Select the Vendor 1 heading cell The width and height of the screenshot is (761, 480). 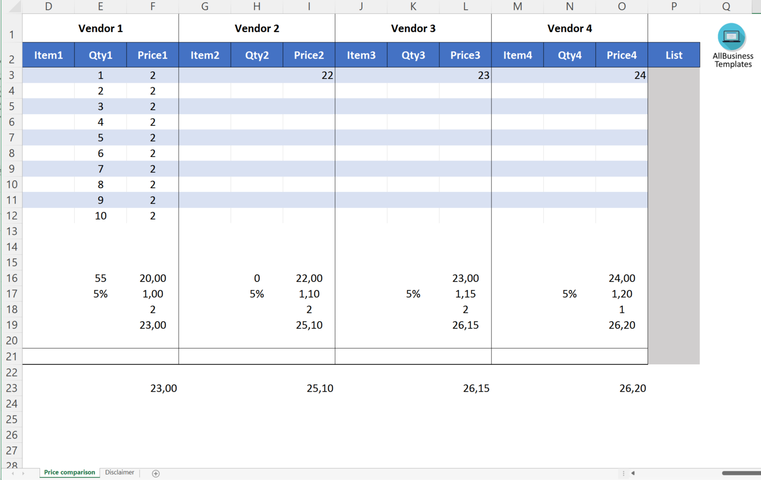pos(101,28)
